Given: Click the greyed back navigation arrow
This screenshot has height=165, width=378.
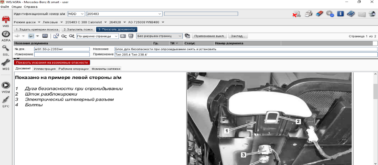Looking at the screenshot, I should click(x=17, y=36).
